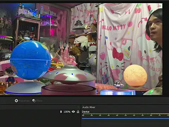Click the Device audio source label
This screenshot has height=127, width=169.
86,112
